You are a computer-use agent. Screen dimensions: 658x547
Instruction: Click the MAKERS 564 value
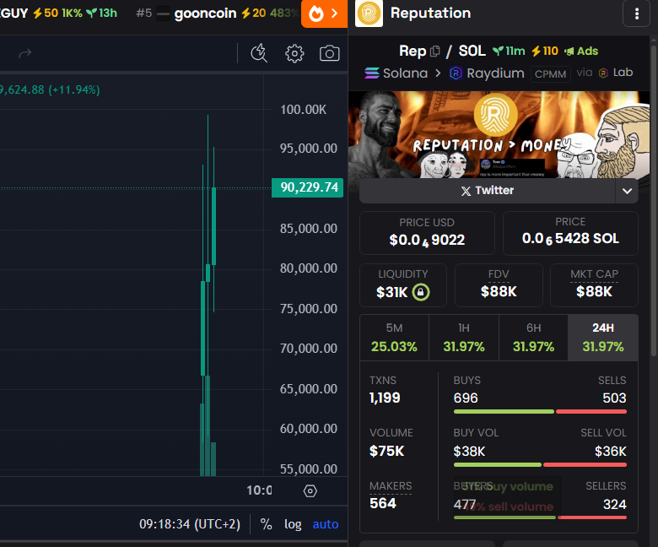(x=383, y=503)
